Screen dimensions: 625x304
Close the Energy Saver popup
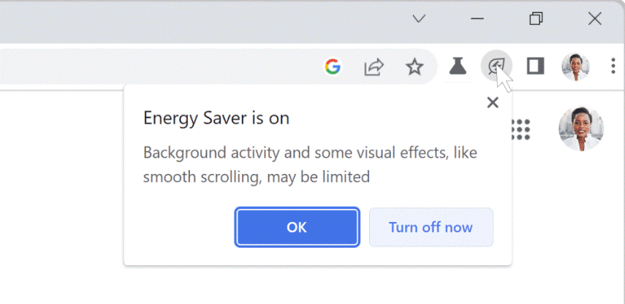tap(493, 102)
